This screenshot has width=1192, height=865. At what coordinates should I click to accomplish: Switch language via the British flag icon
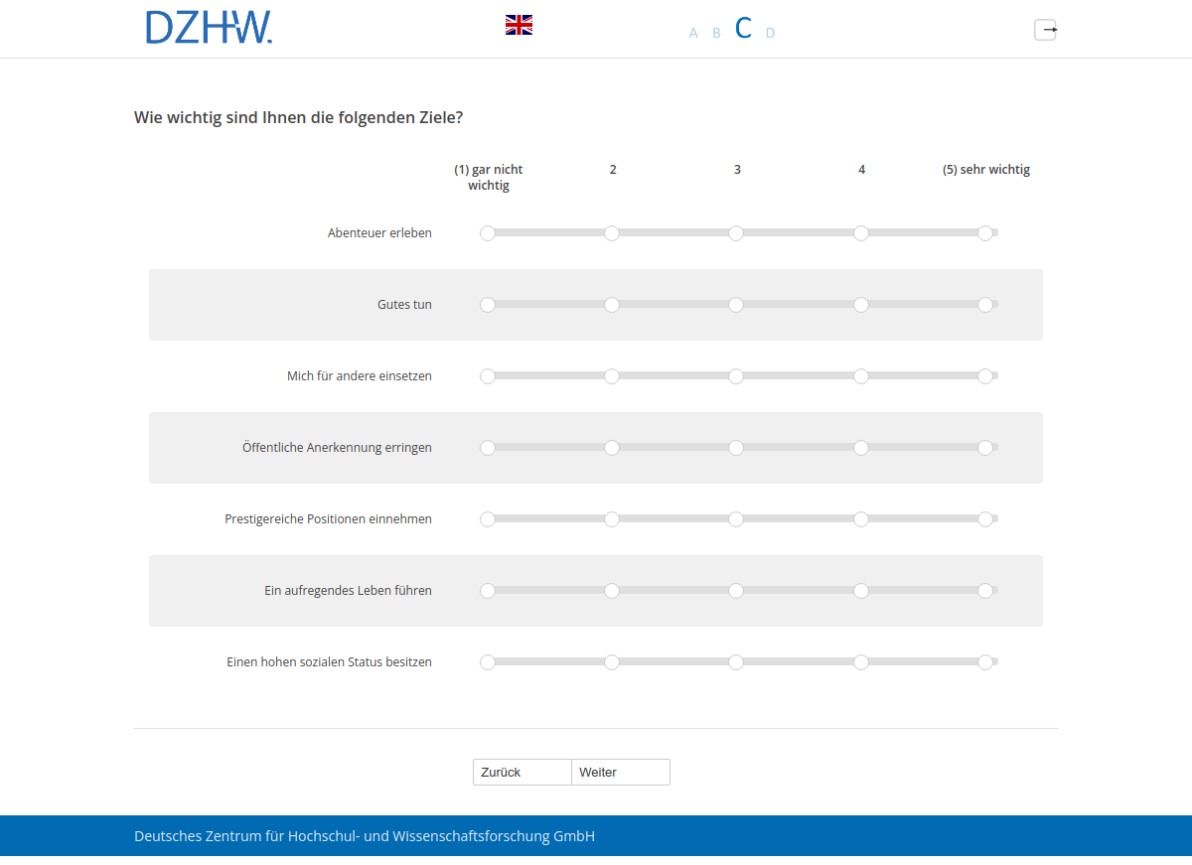coord(519,25)
